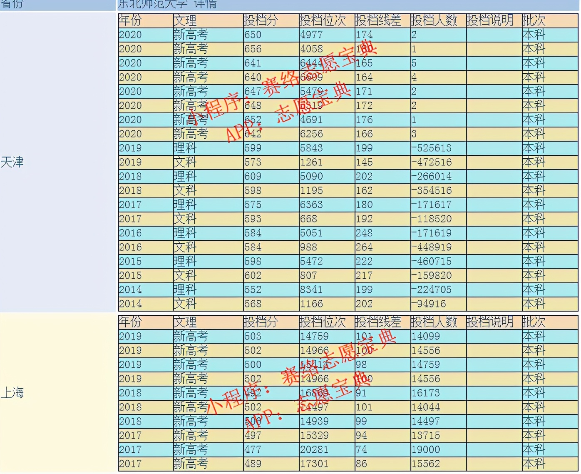Select the cell showing 16173

click(x=438, y=393)
